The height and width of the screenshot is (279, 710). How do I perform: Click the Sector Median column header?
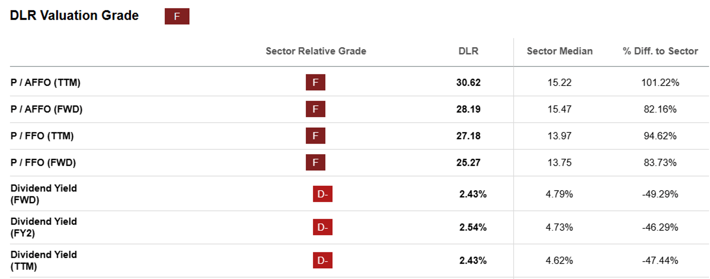pyautogui.click(x=560, y=51)
